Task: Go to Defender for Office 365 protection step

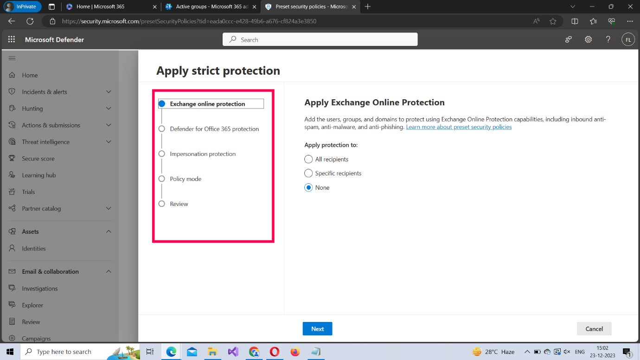Action: (214, 129)
